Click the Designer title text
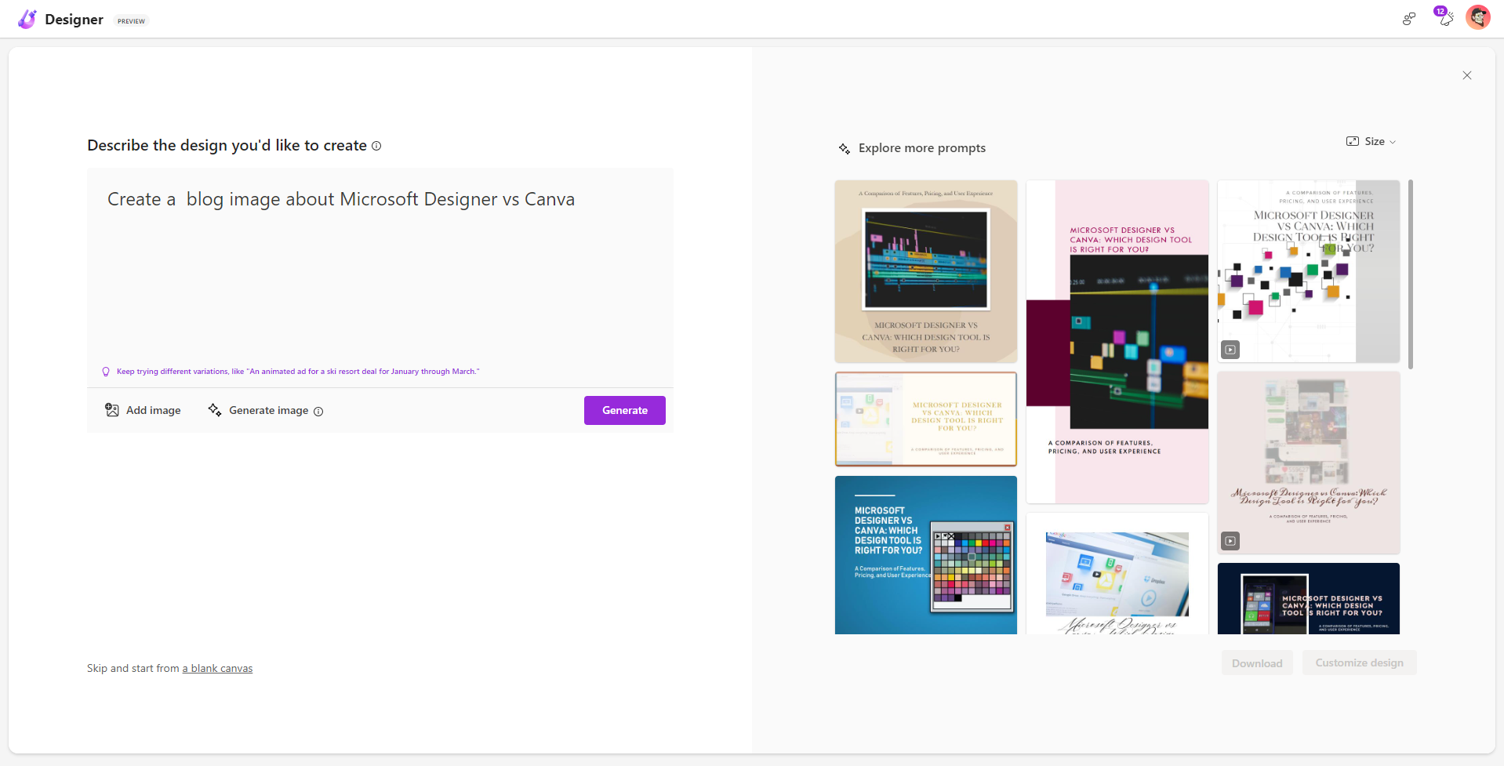1504x766 pixels. [74, 20]
